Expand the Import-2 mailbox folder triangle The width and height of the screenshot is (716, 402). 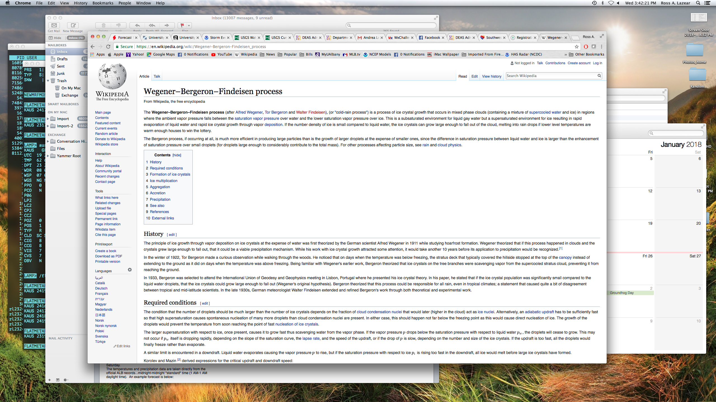pyautogui.click(x=48, y=126)
